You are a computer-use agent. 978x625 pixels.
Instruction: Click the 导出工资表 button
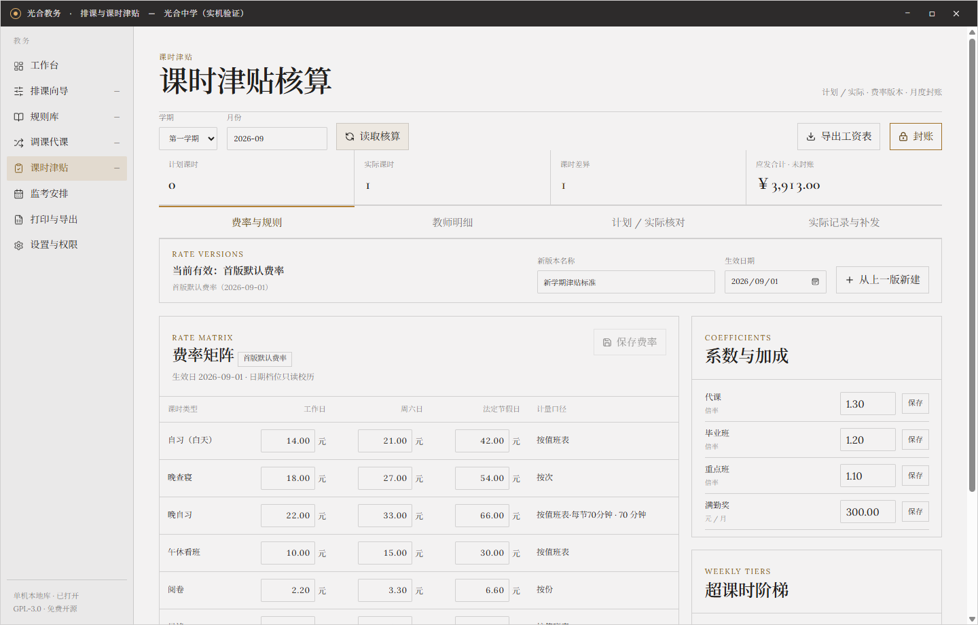pyautogui.click(x=839, y=137)
